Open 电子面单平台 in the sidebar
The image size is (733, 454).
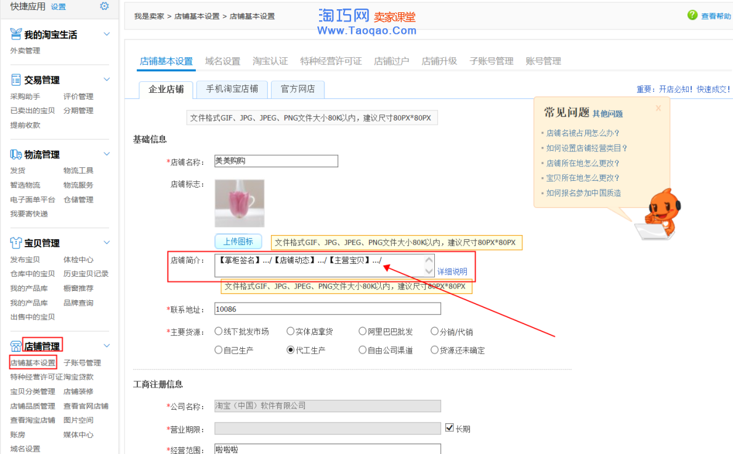pyautogui.click(x=33, y=199)
